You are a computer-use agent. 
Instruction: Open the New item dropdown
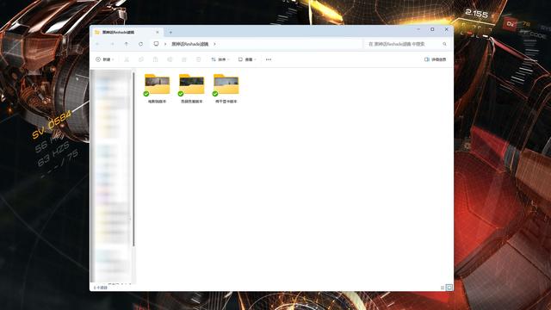105,59
